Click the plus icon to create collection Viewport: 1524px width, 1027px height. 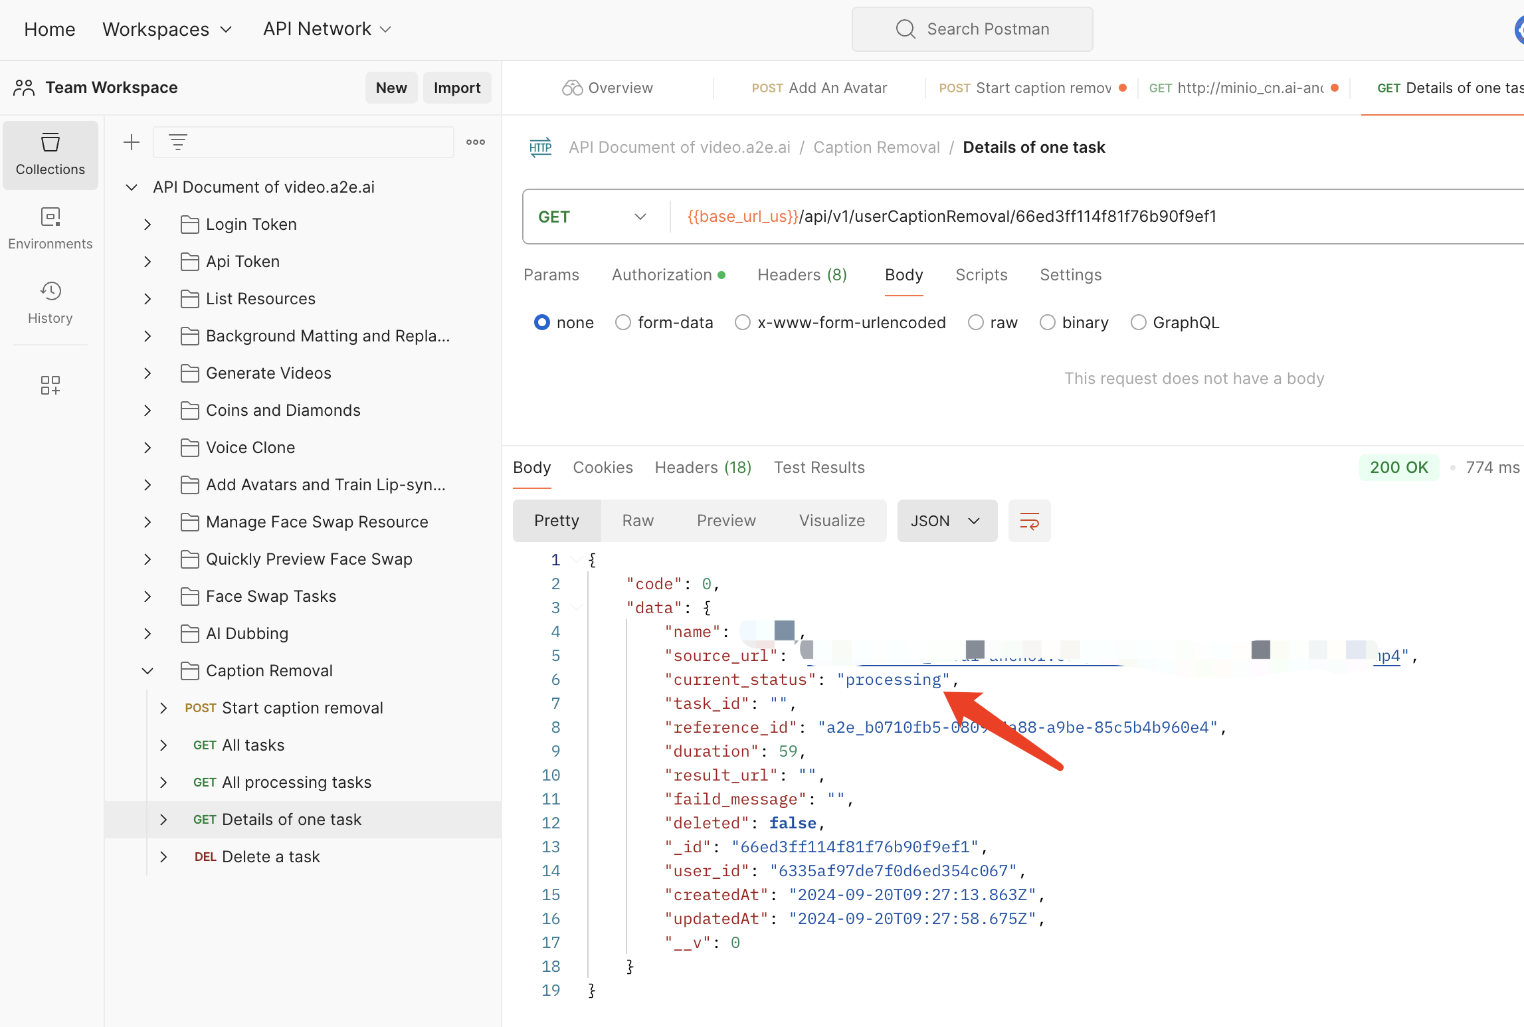coord(132,142)
